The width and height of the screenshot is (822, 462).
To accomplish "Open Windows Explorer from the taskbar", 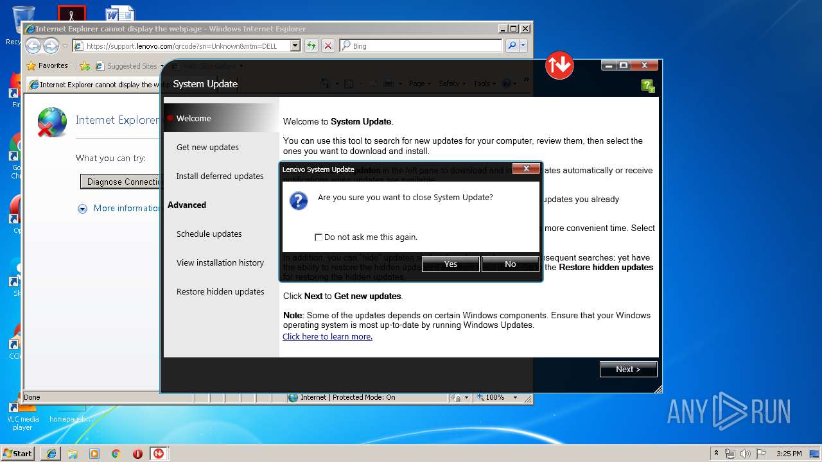I will (73, 453).
